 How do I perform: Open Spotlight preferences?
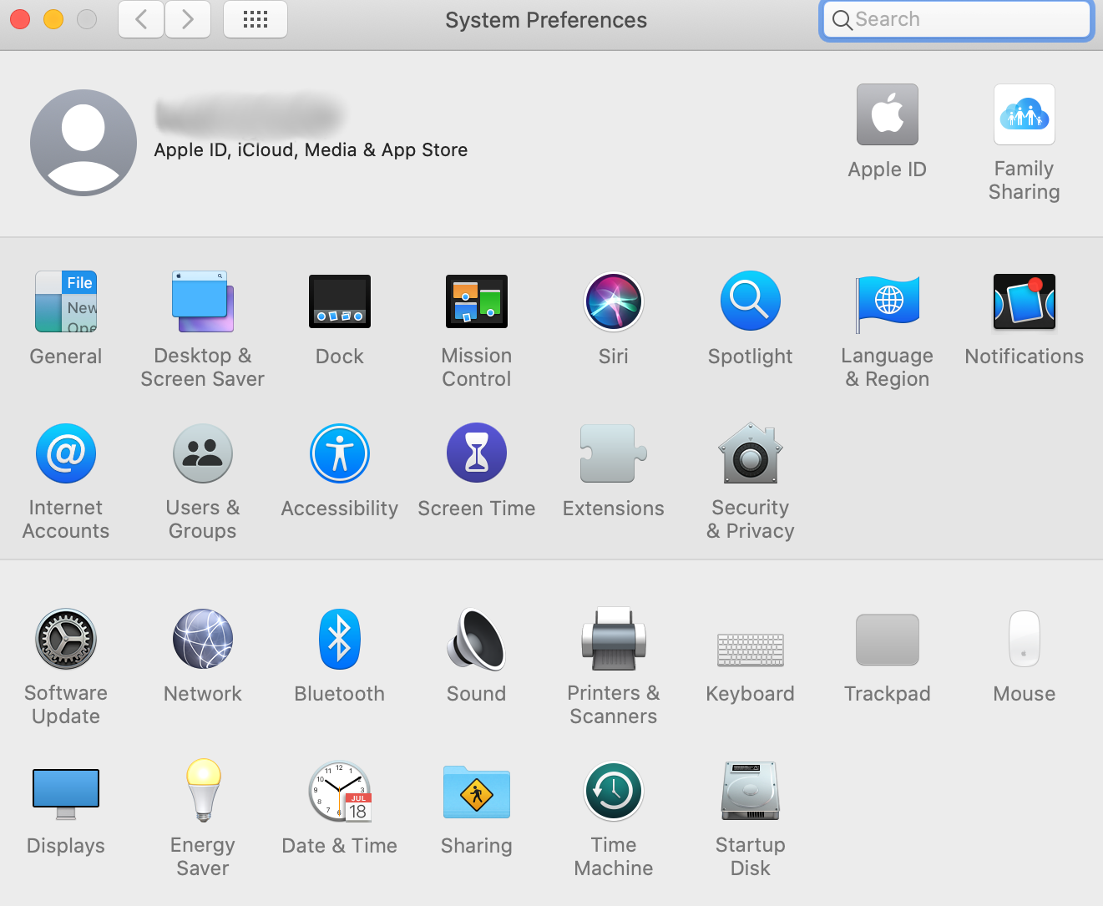[x=750, y=302]
